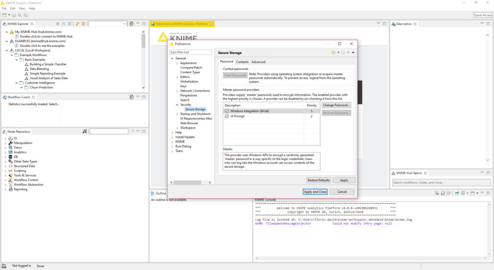Collapse the General preferences tree node
Screen dimensions: 494x270
click(172, 58)
